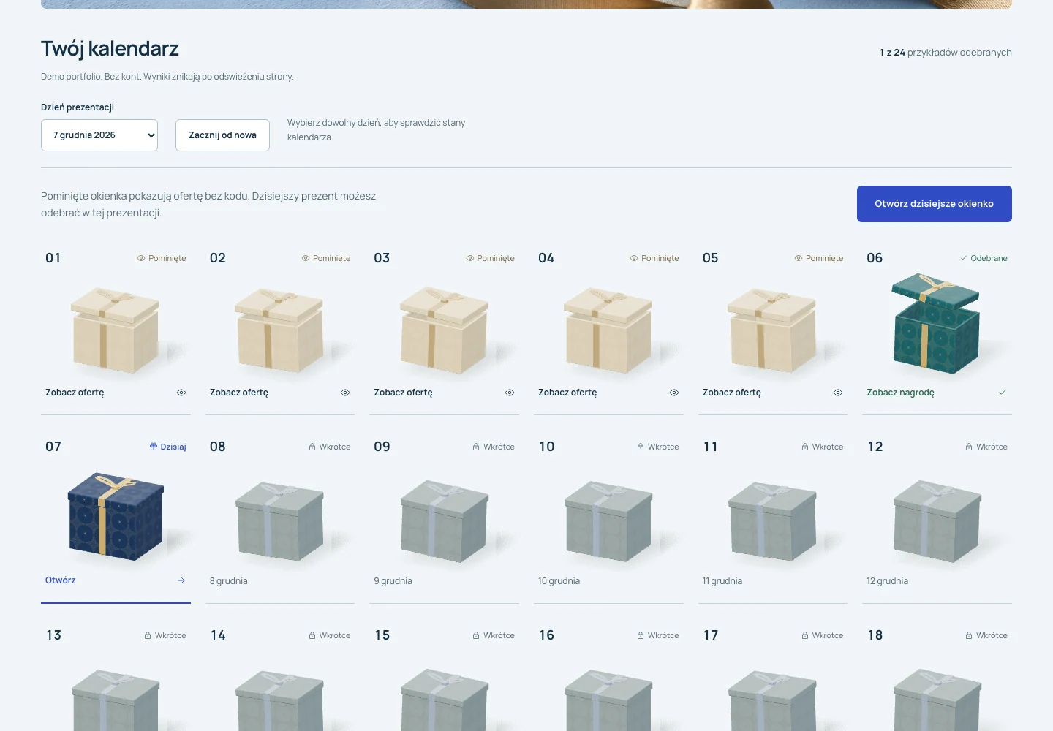Click the cream gift box for day 02
This screenshot has width=1053, height=731.
[x=279, y=330]
